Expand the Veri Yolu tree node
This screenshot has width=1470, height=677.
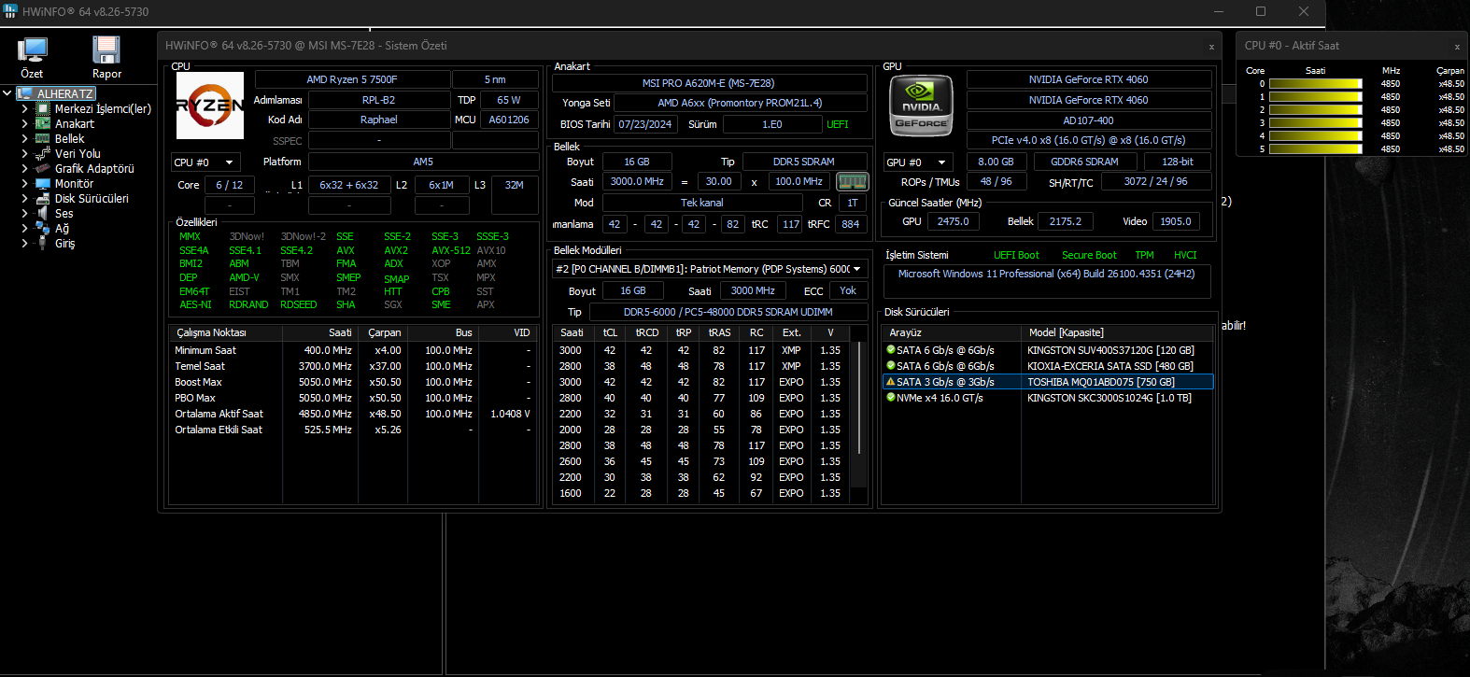(x=25, y=153)
